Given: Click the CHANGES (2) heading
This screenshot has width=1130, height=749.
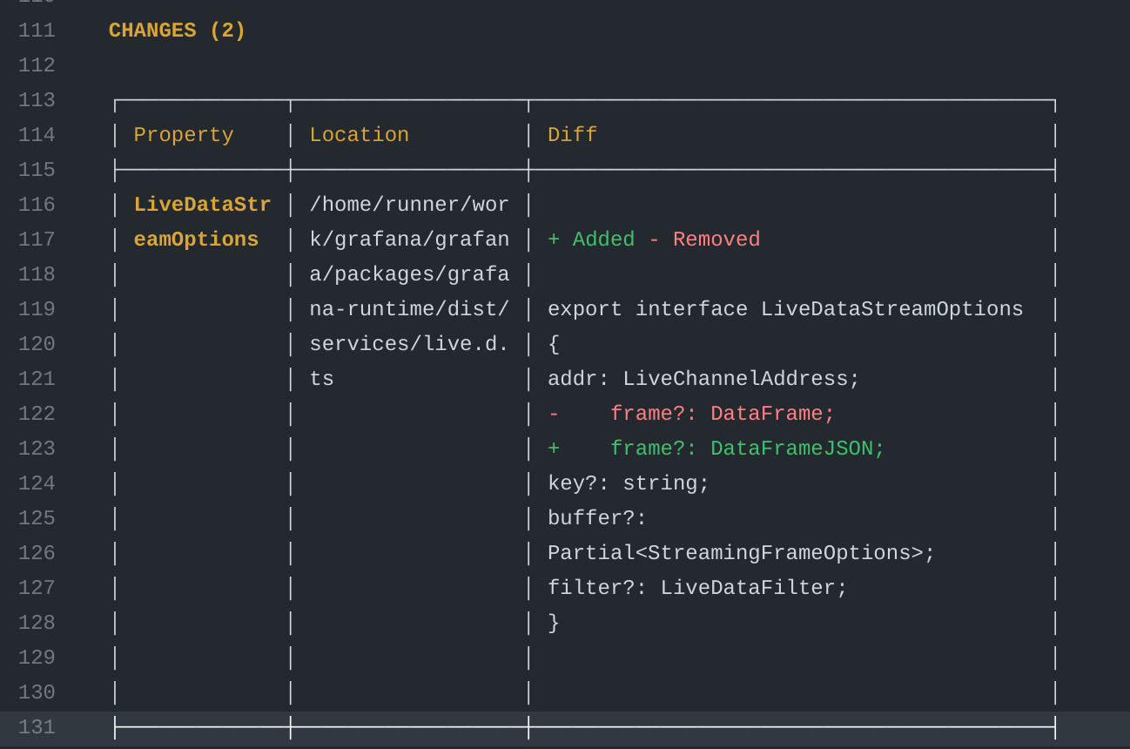Looking at the screenshot, I should (176, 30).
